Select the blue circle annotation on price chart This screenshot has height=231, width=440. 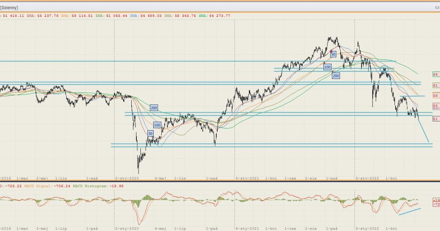click(384, 69)
